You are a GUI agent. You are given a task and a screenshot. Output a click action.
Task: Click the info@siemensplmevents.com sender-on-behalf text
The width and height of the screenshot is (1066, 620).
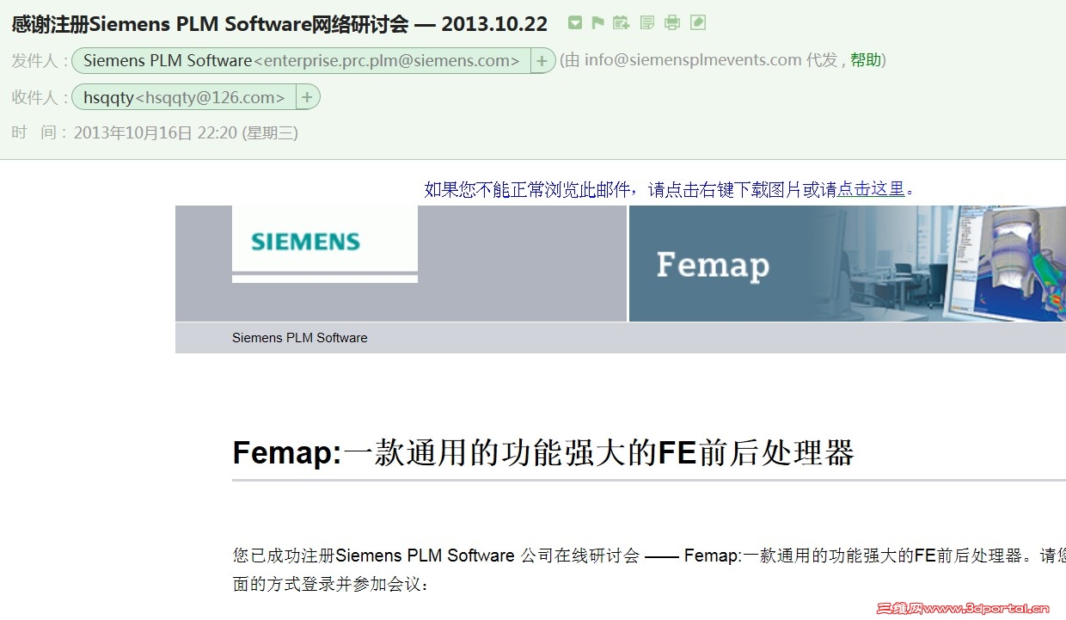(x=693, y=60)
